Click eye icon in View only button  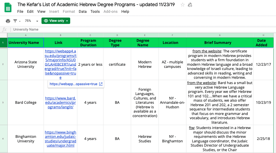pyautogui.click(x=46, y=21)
